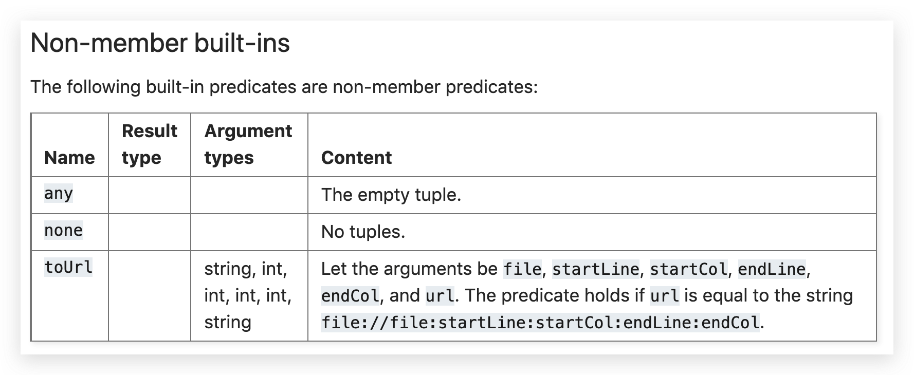This screenshot has width=914, height=375.
Task: Click the "startLine" code term in toUrl description
Action: [595, 269]
